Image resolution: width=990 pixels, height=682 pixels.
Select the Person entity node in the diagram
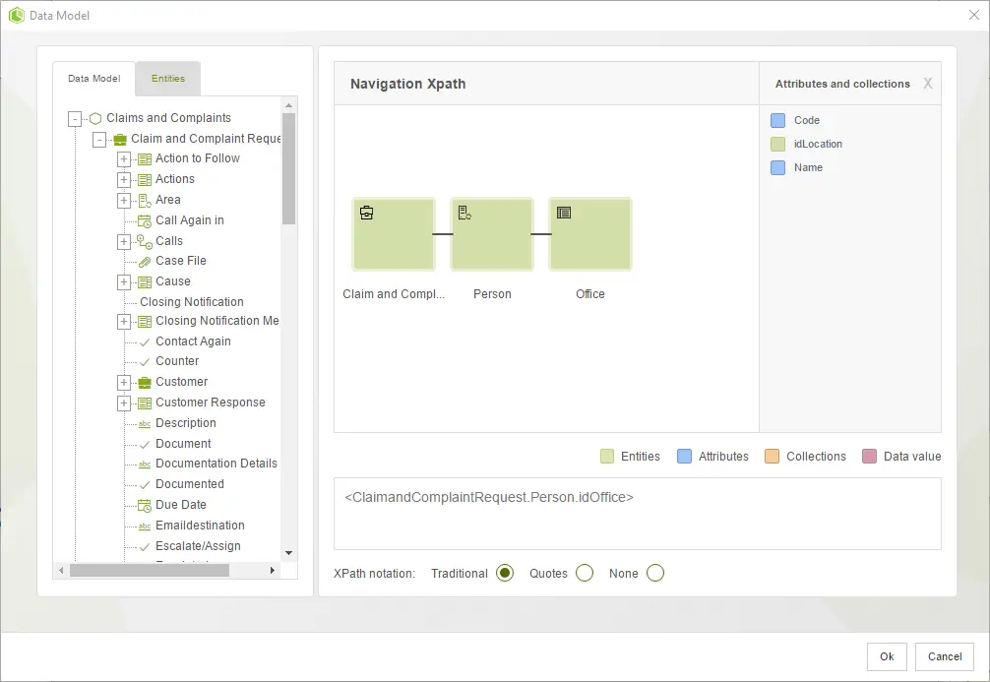pyautogui.click(x=492, y=234)
